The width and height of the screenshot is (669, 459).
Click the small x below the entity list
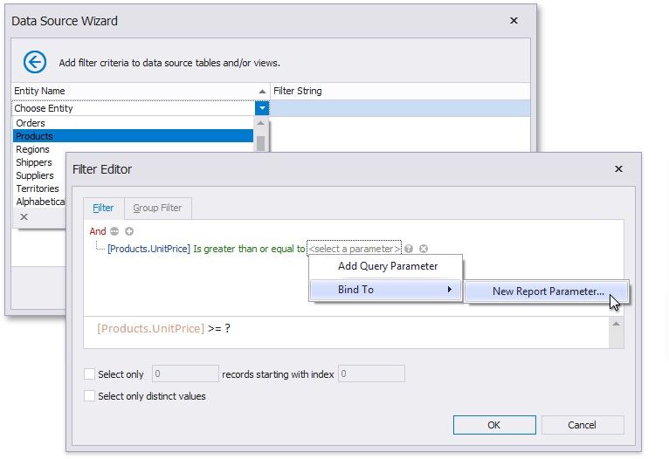(x=24, y=216)
